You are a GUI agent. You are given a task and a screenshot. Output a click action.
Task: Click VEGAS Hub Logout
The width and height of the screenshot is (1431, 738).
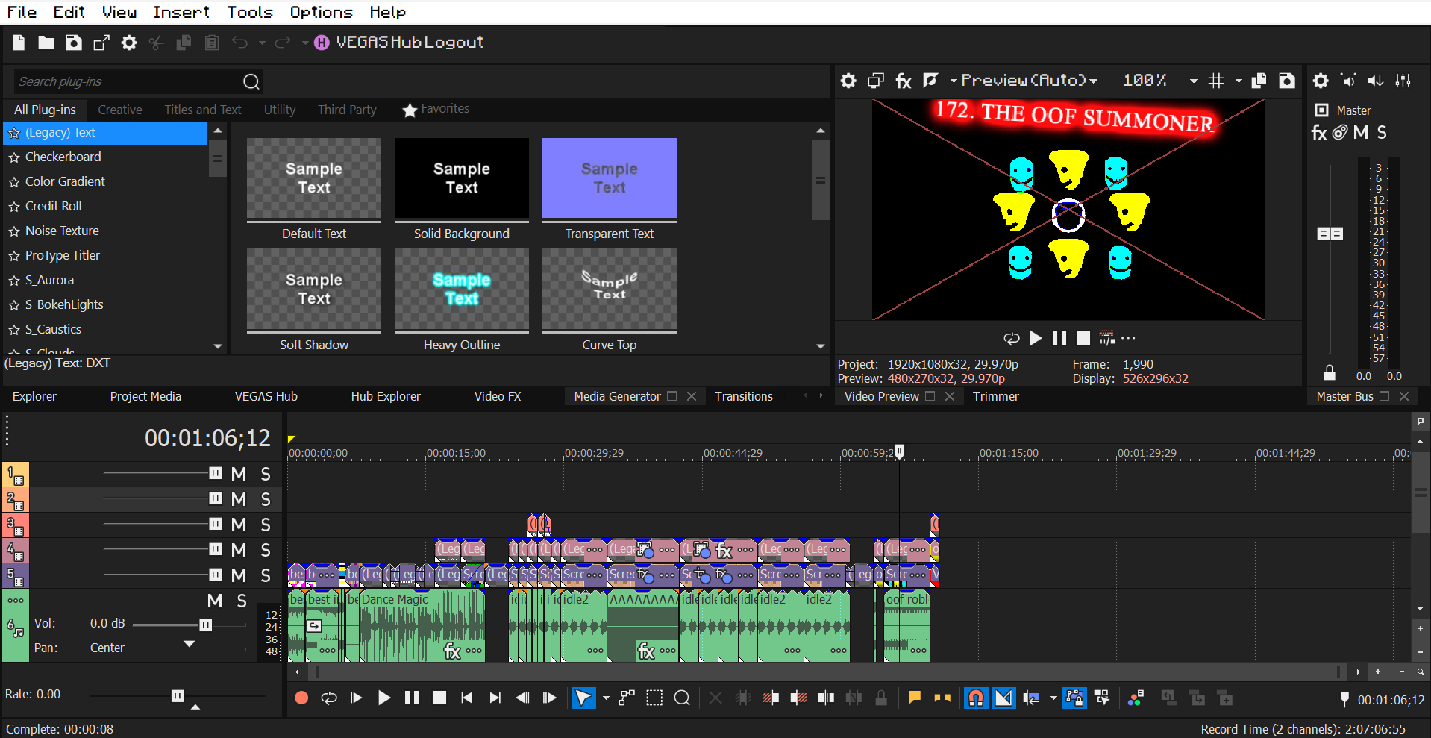coord(409,43)
